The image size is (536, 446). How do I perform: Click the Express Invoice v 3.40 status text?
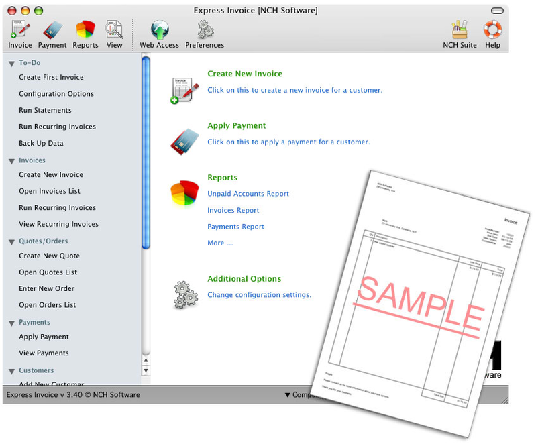(73, 395)
